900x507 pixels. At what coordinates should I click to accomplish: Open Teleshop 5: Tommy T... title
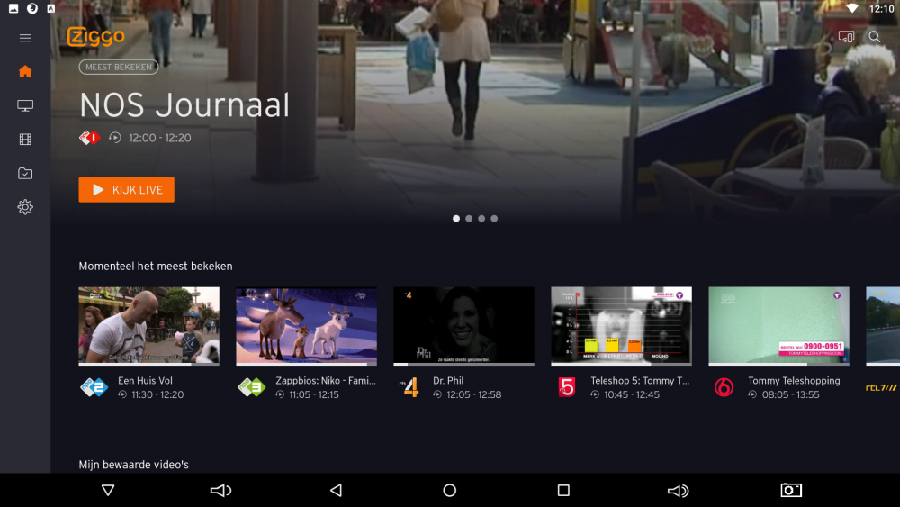[640, 381]
